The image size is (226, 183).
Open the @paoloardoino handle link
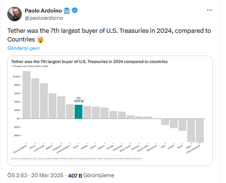[x=44, y=18]
